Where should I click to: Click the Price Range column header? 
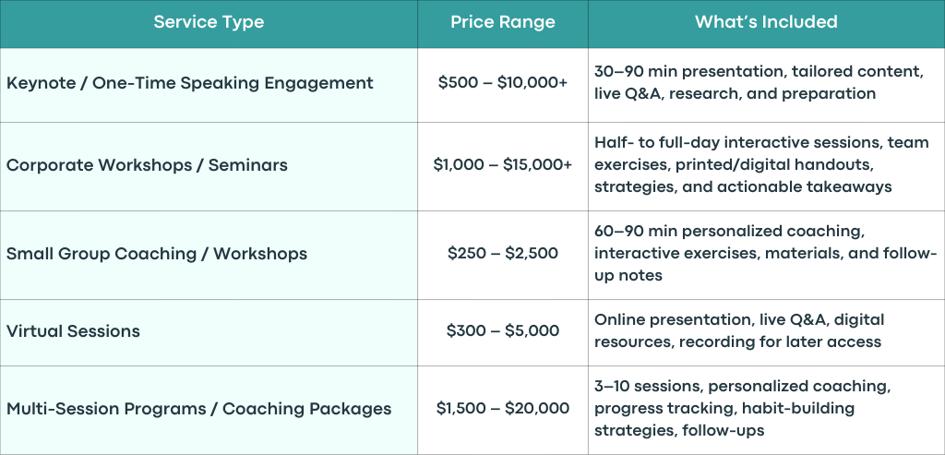click(x=503, y=22)
